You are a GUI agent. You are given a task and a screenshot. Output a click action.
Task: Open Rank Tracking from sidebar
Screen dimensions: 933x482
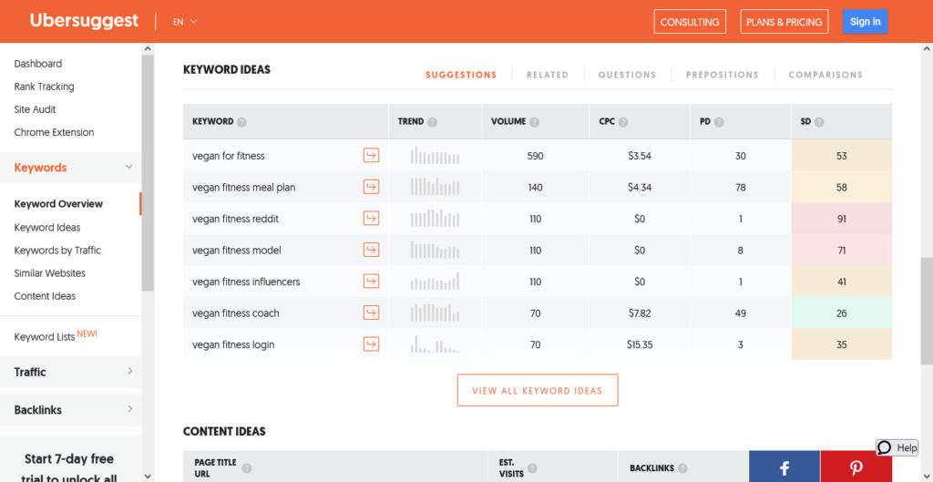pyautogui.click(x=44, y=87)
